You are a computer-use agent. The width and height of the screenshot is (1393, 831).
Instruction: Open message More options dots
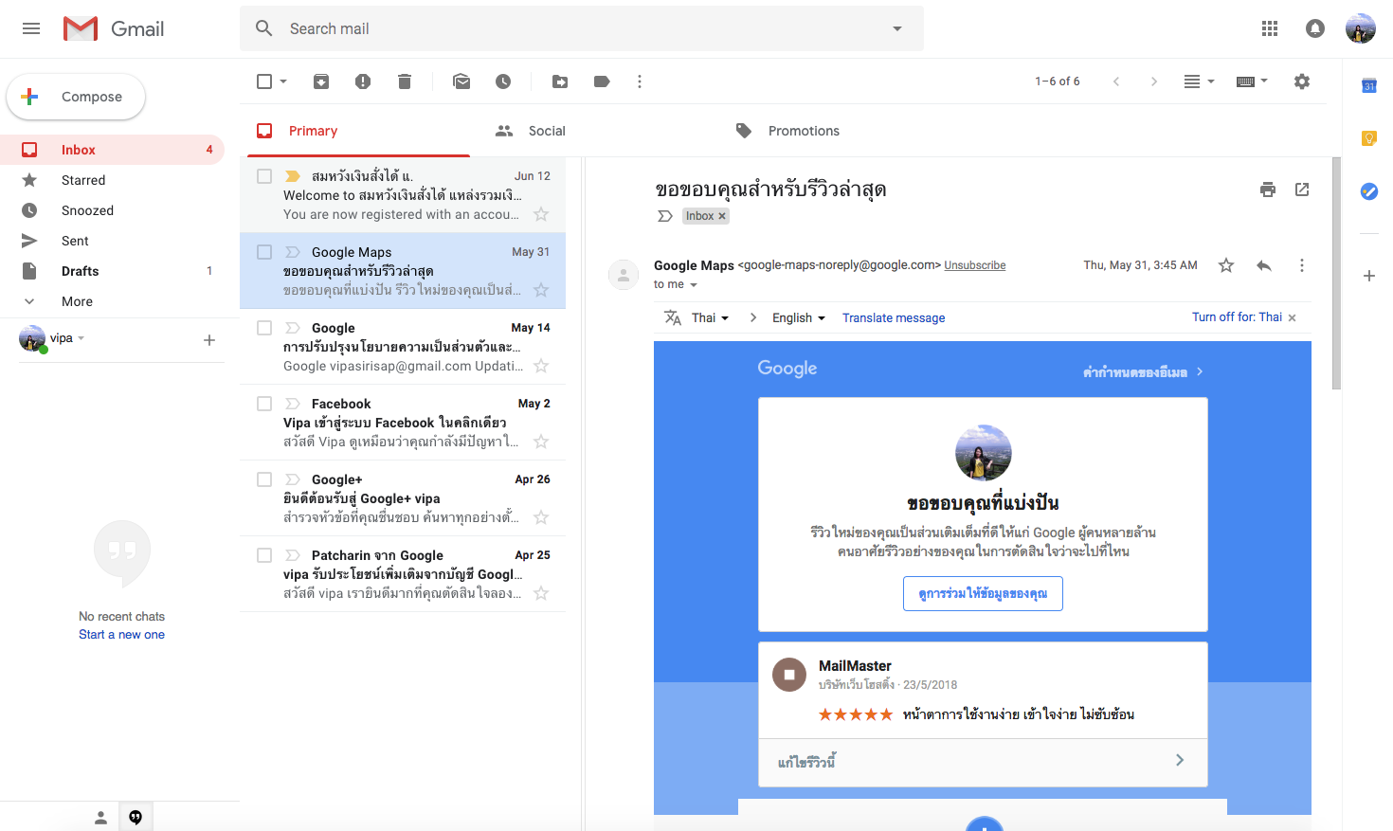point(1302,265)
